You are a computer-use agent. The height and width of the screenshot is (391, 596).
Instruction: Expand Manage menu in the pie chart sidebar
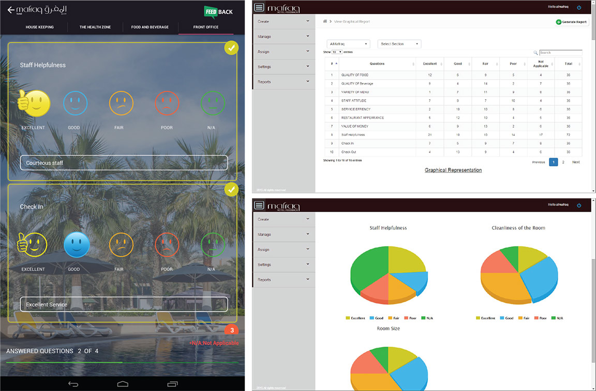(x=284, y=234)
